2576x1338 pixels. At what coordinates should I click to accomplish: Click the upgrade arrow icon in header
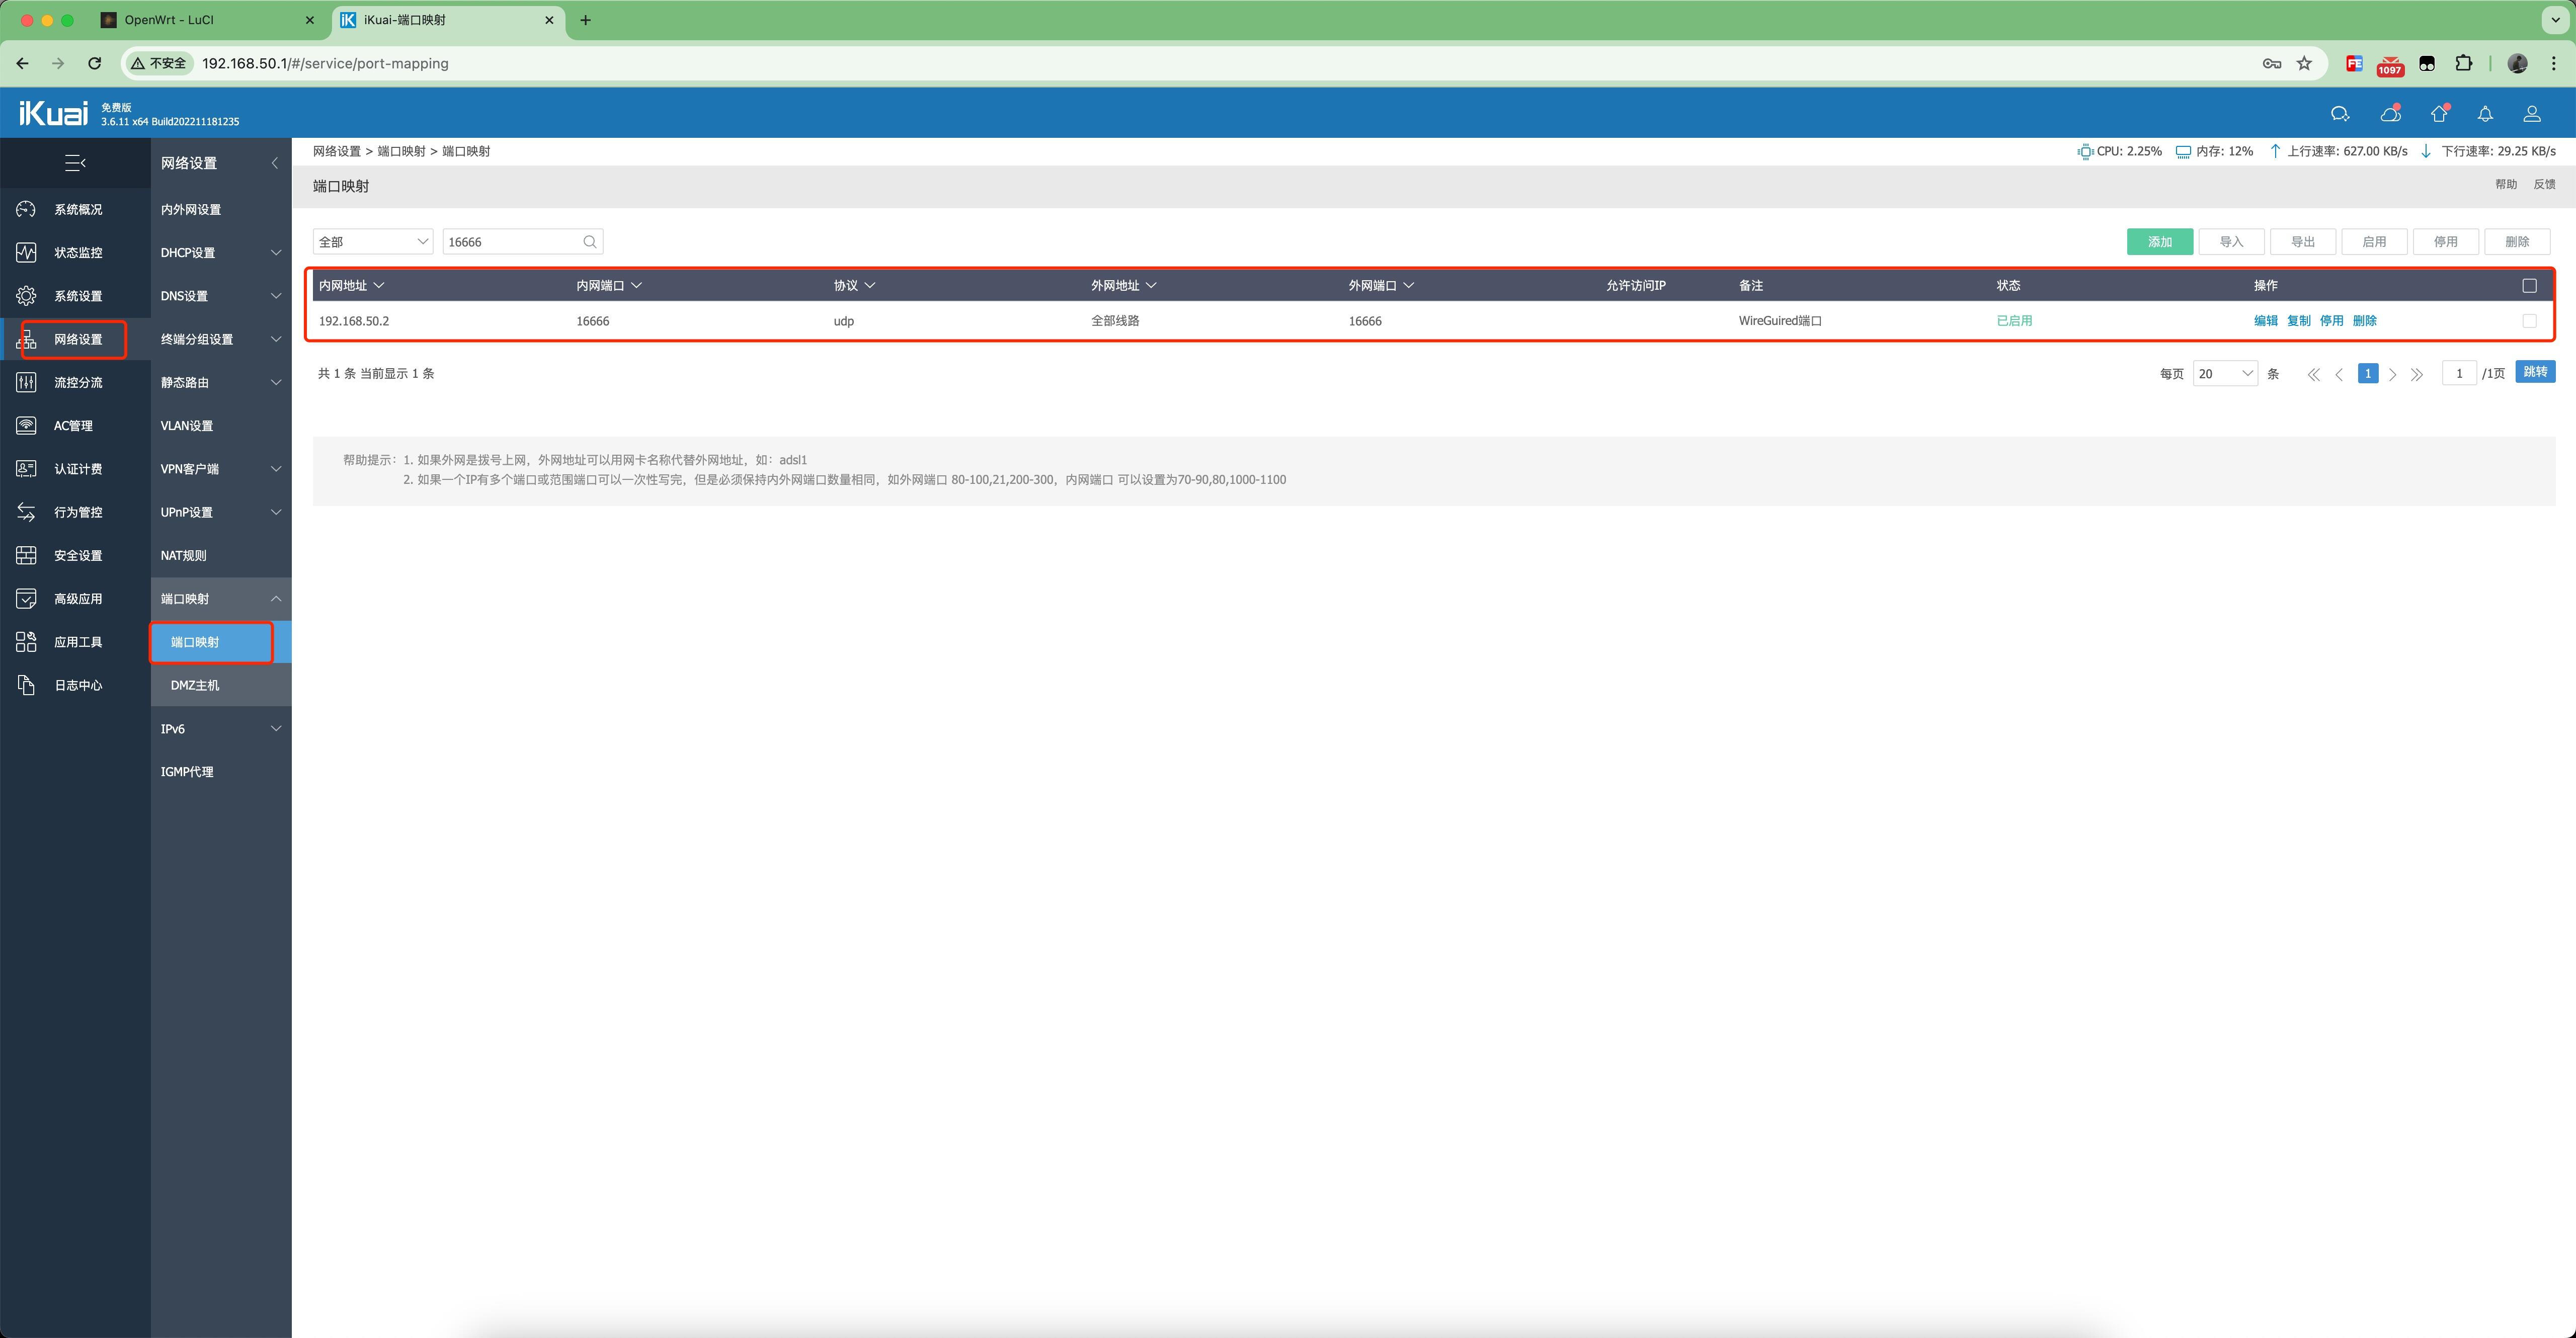2439,113
